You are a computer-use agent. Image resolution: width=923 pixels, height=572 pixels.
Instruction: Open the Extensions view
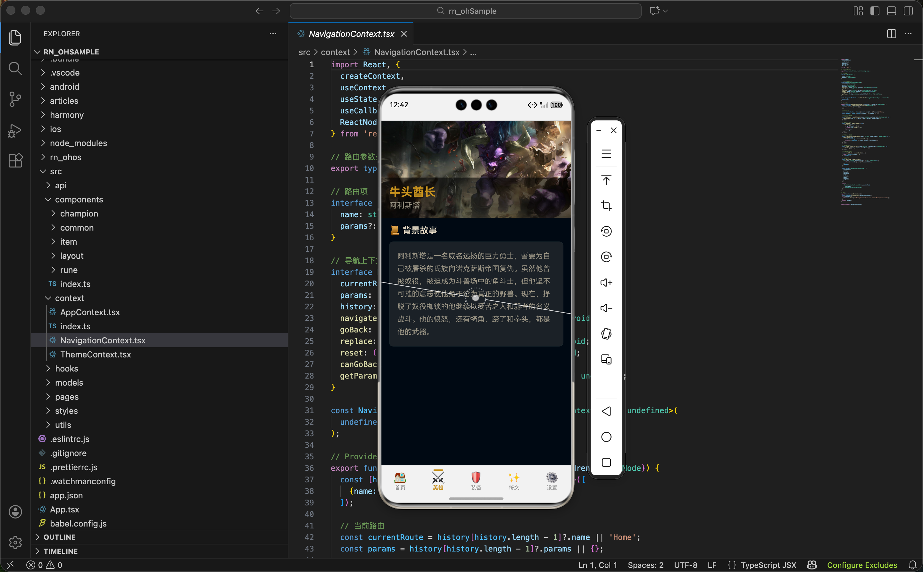15,161
